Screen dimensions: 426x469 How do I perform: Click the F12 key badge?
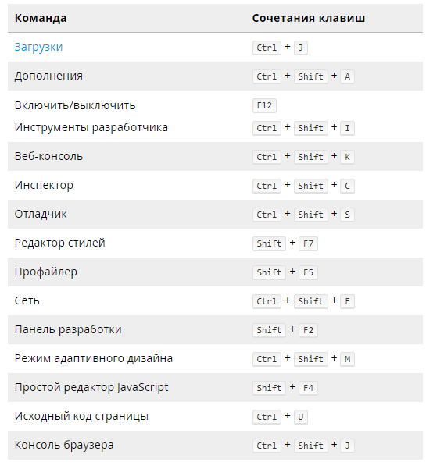264,105
